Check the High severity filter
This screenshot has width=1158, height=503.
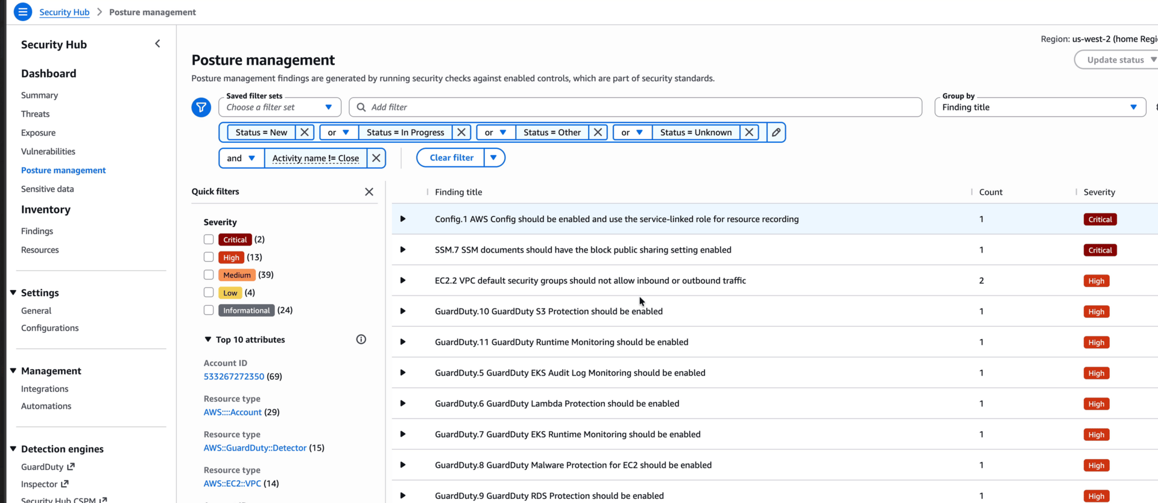click(x=209, y=257)
